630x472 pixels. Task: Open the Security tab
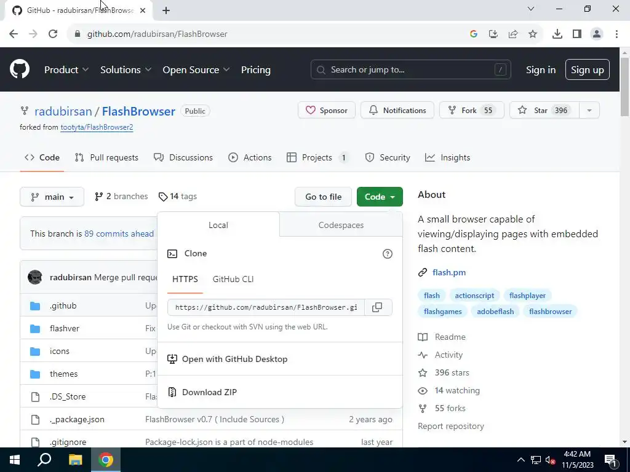(388, 158)
